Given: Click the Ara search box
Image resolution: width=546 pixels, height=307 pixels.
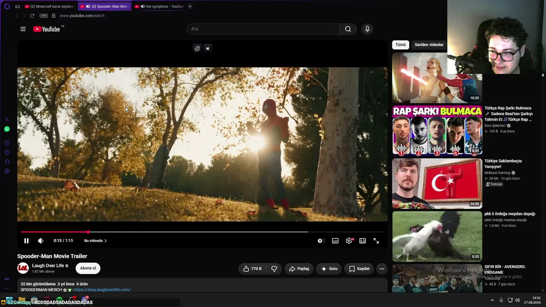Looking at the screenshot, I should point(263,29).
